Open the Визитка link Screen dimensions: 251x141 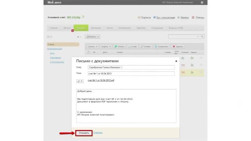[x=185, y=18]
